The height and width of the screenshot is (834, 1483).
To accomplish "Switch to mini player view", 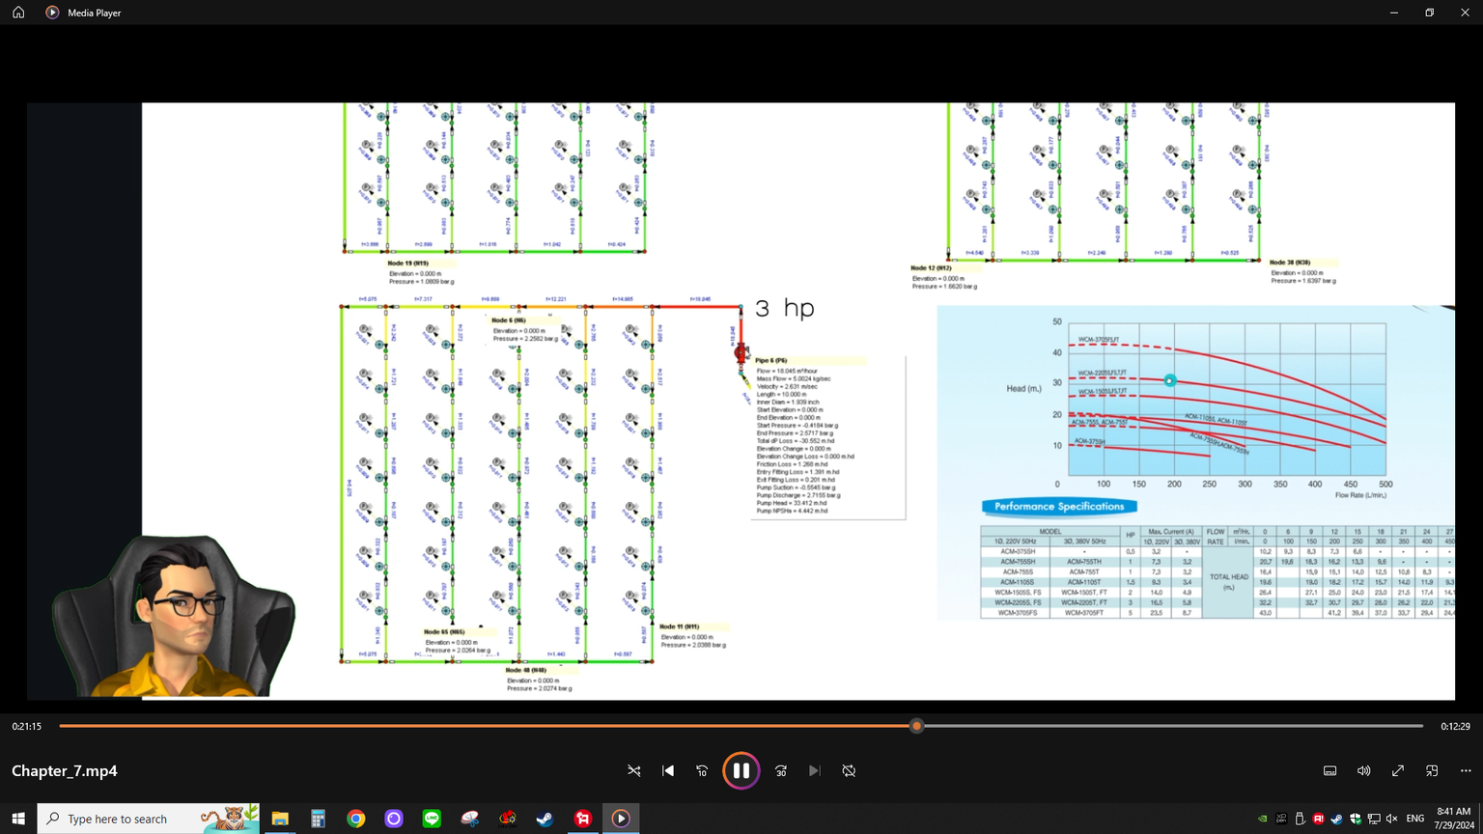I will 1432,770.
